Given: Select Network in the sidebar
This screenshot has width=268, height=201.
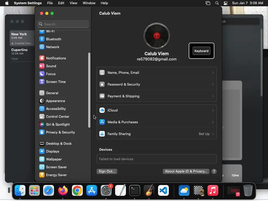Looking at the screenshot, I should 49,47.
